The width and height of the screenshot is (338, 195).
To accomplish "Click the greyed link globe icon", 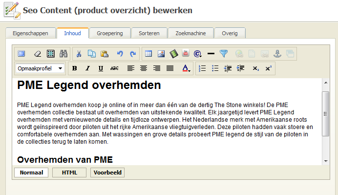I will (x=239, y=53).
